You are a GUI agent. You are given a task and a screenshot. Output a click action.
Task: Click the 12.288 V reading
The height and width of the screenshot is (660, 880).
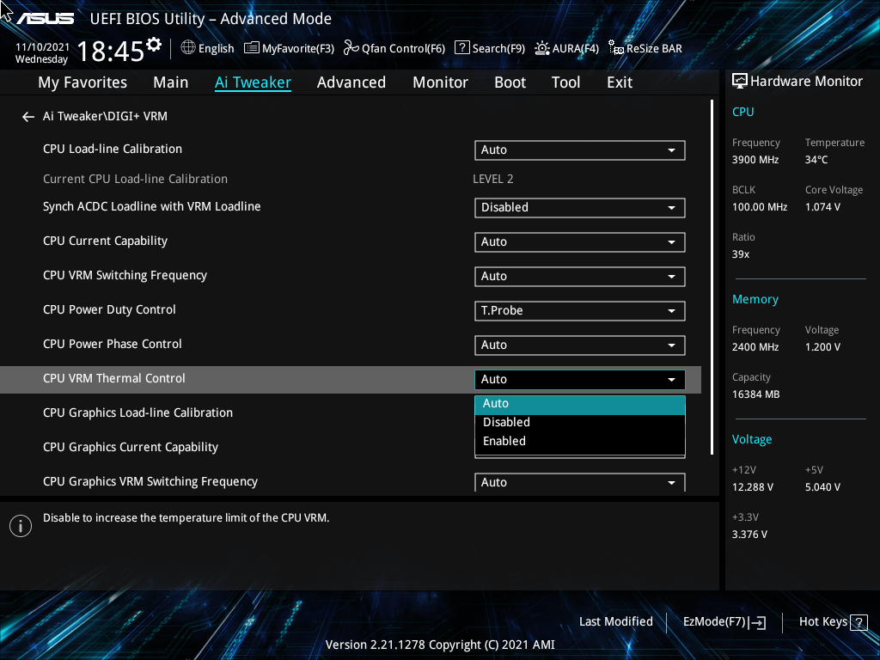click(752, 487)
